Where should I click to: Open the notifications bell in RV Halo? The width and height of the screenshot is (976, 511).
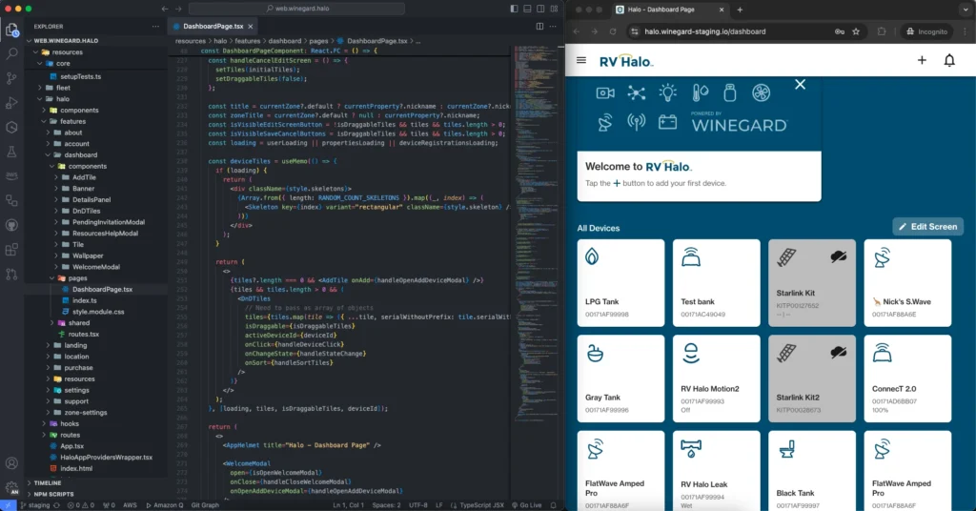click(949, 60)
